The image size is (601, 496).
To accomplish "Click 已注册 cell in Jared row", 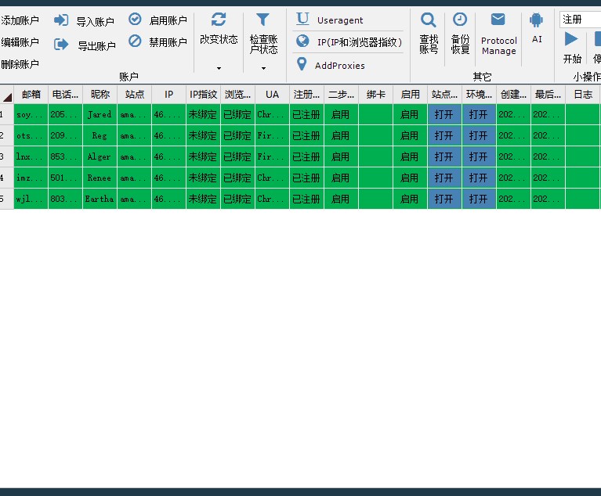I will (x=306, y=114).
